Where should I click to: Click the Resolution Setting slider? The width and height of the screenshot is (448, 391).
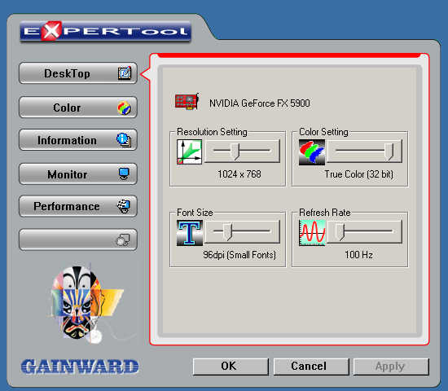pyautogui.click(x=242, y=151)
